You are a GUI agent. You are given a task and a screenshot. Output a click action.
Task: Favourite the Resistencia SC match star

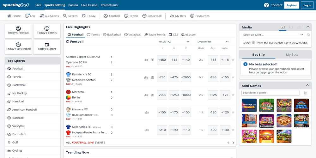click(x=233, y=77)
